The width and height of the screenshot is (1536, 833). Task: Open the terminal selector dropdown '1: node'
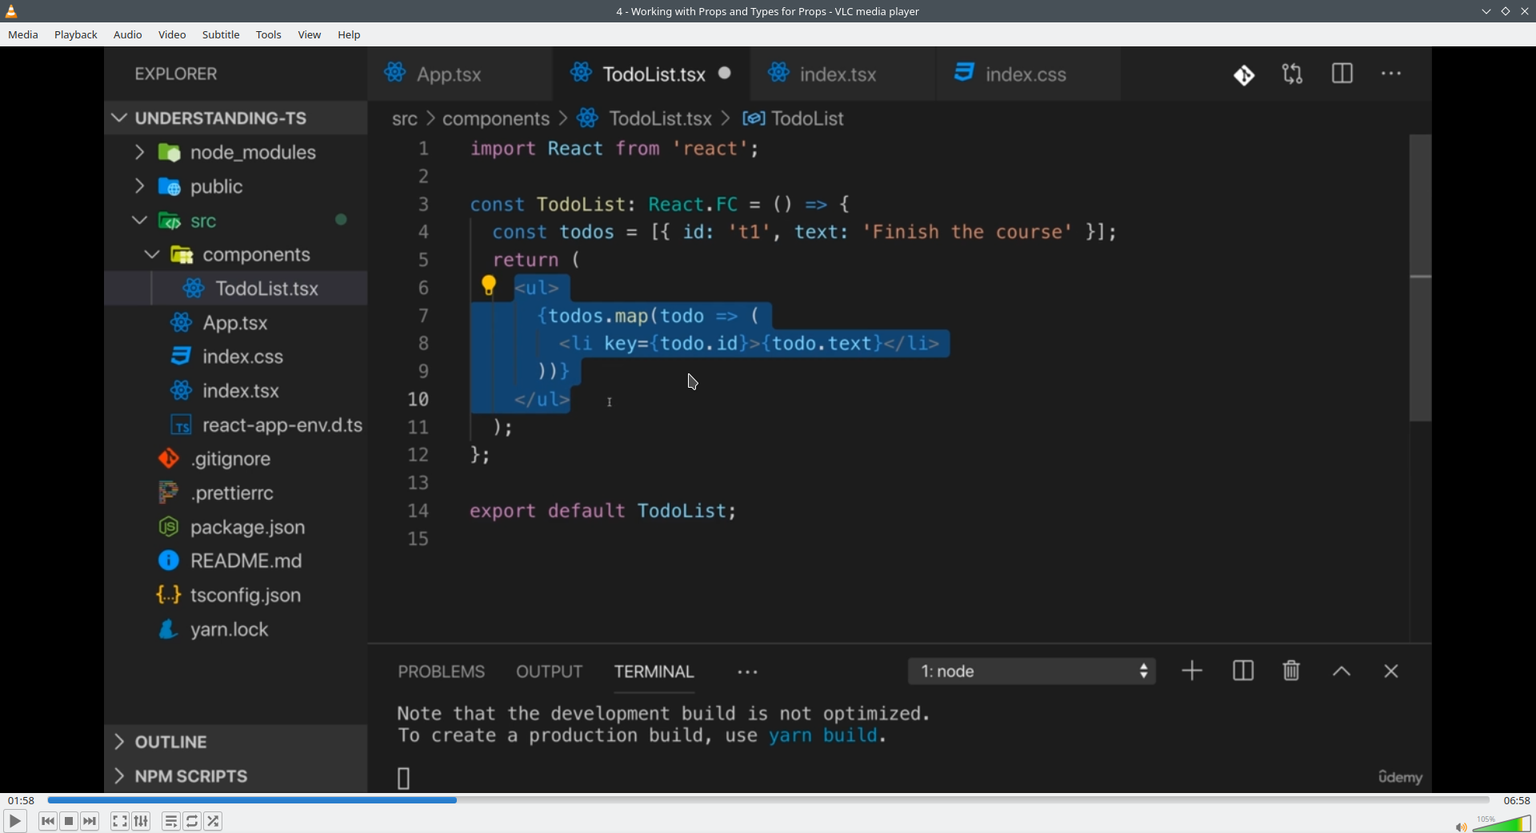[1032, 672]
